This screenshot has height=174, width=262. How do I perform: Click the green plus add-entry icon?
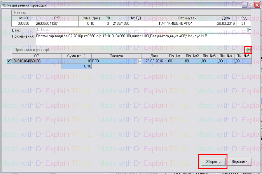(248, 50)
